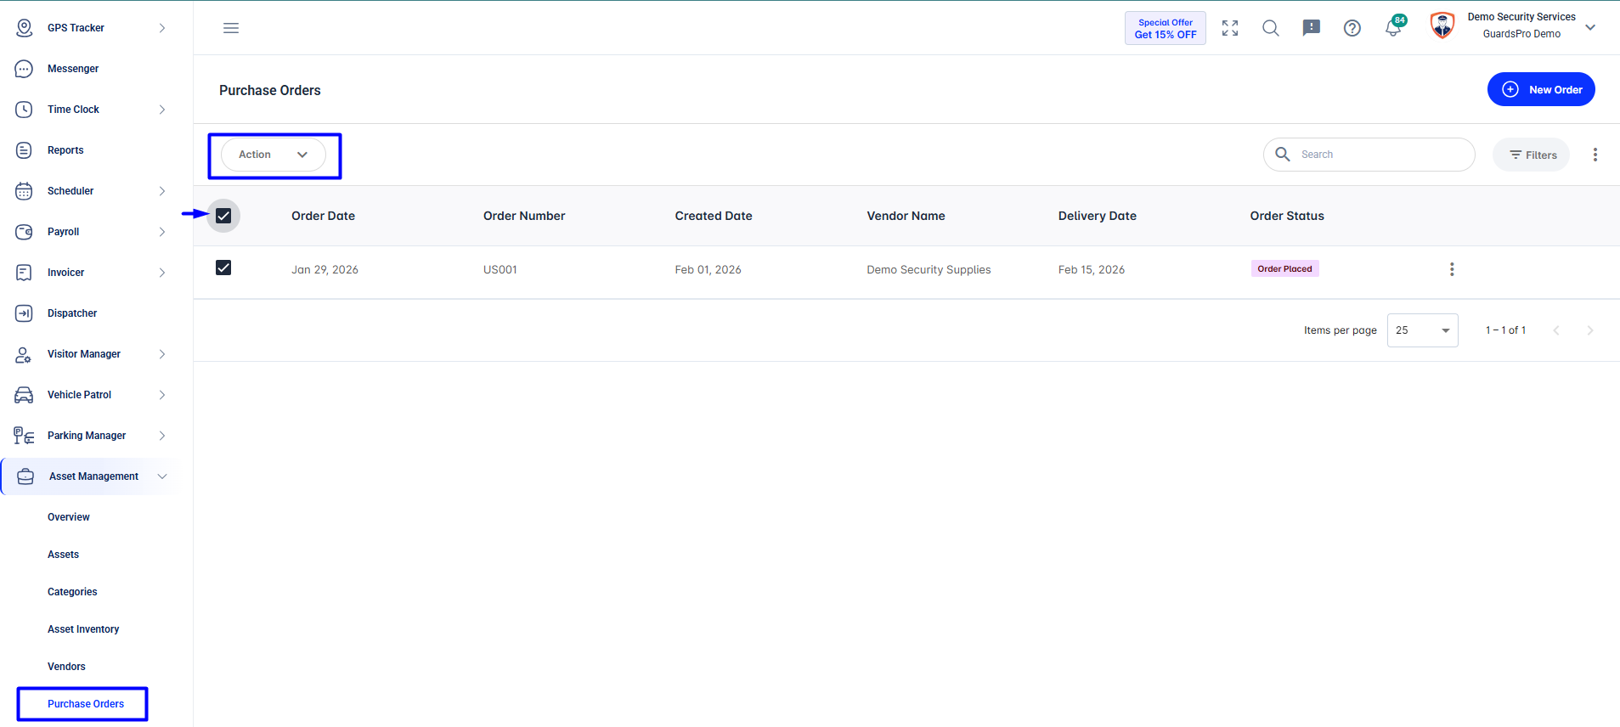Sort by the Created Date column header
1620x727 pixels.
(x=714, y=216)
